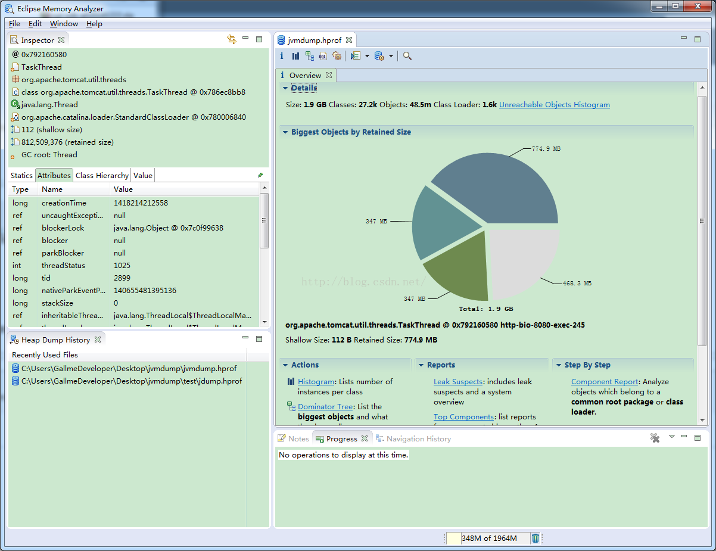Collapse Biggest Objects by Retained Size section
Image resolution: width=716 pixels, height=551 pixels.
[285, 132]
